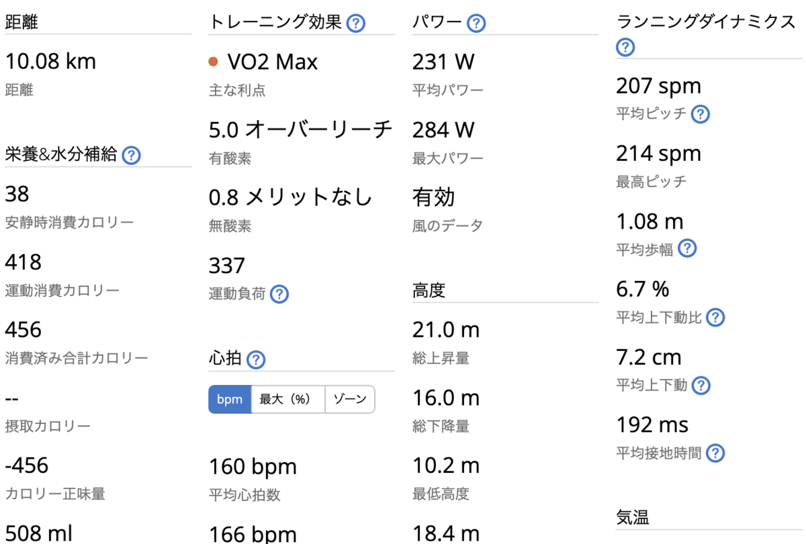Click help icon beside 平均歩幅
Viewport: 806px width, 544px height.
pyautogui.click(x=686, y=249)
